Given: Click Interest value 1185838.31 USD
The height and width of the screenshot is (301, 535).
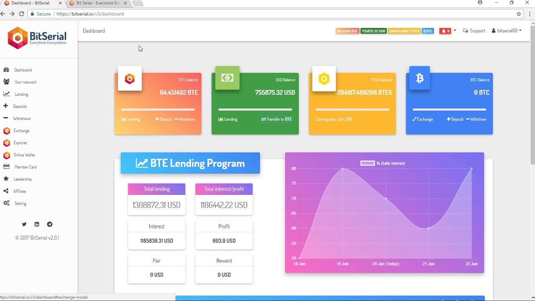Looking at the screenshot, I should (156, 241).
